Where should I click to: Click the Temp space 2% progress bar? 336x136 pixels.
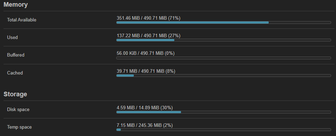click(224, 130)
